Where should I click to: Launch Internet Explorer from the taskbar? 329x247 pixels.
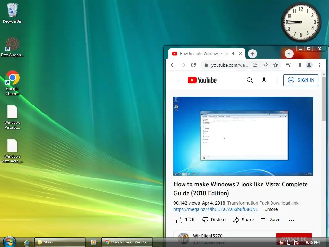[27, 242]
